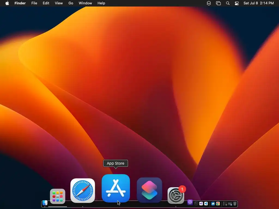The image size is (279, 209).
Task: Open the Finder menu in the menu bar
Action: pyautogui.click(x=20, y=3)
